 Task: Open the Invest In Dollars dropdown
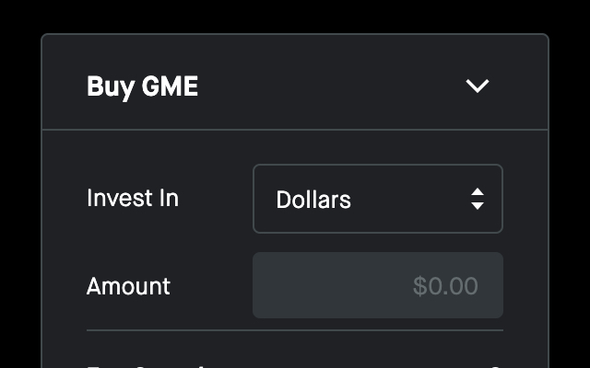click(378, 199)
